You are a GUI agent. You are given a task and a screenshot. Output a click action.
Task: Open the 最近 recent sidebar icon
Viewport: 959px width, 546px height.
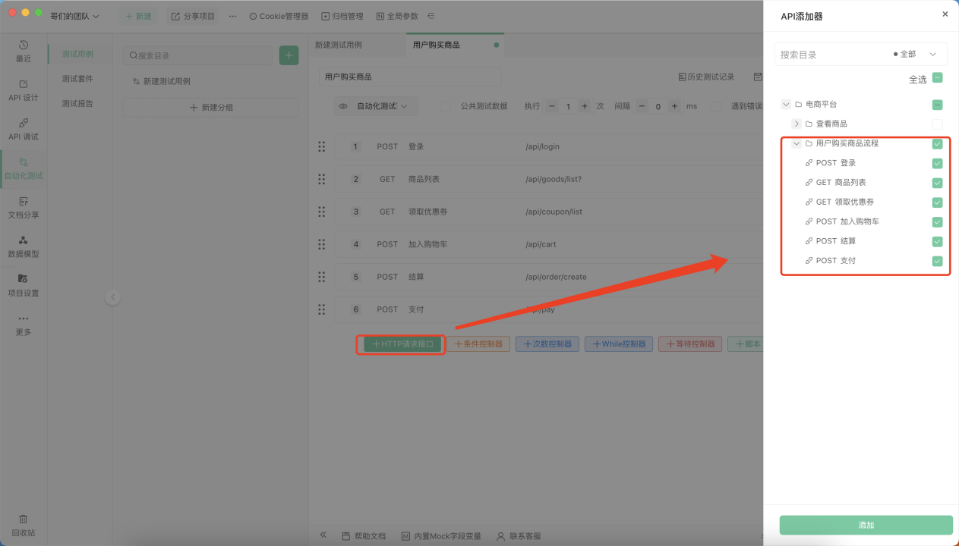click(24, 51)
